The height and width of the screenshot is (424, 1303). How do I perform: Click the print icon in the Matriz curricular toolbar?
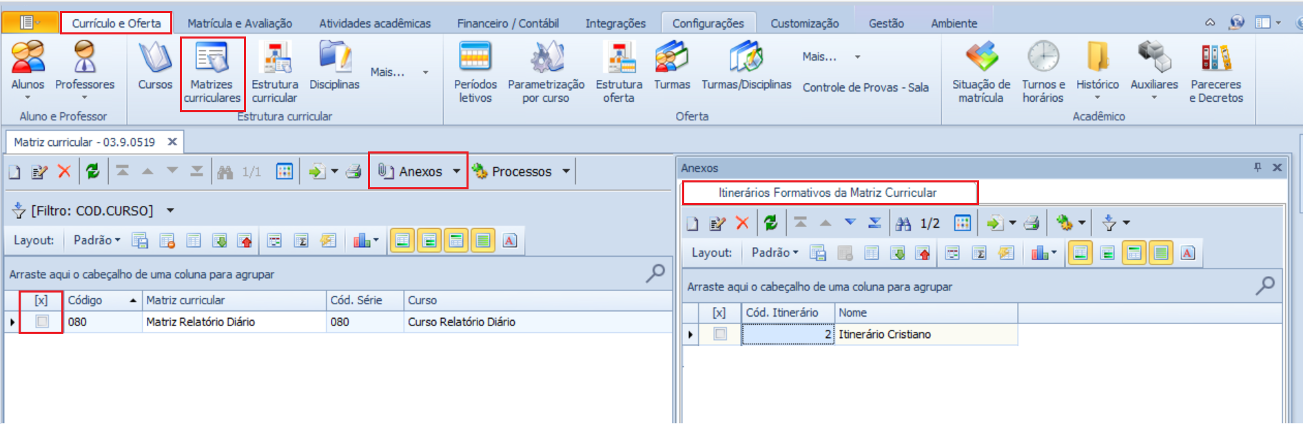[x=353, y=171]
